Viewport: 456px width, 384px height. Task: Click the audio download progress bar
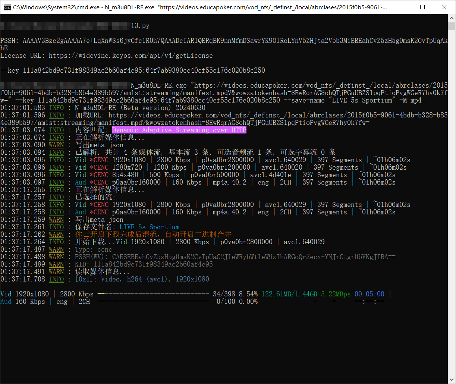coord(153,302)
